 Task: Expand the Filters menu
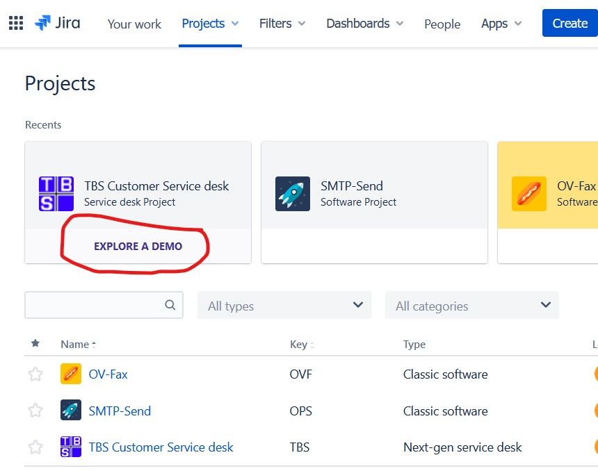pos(282,23)
